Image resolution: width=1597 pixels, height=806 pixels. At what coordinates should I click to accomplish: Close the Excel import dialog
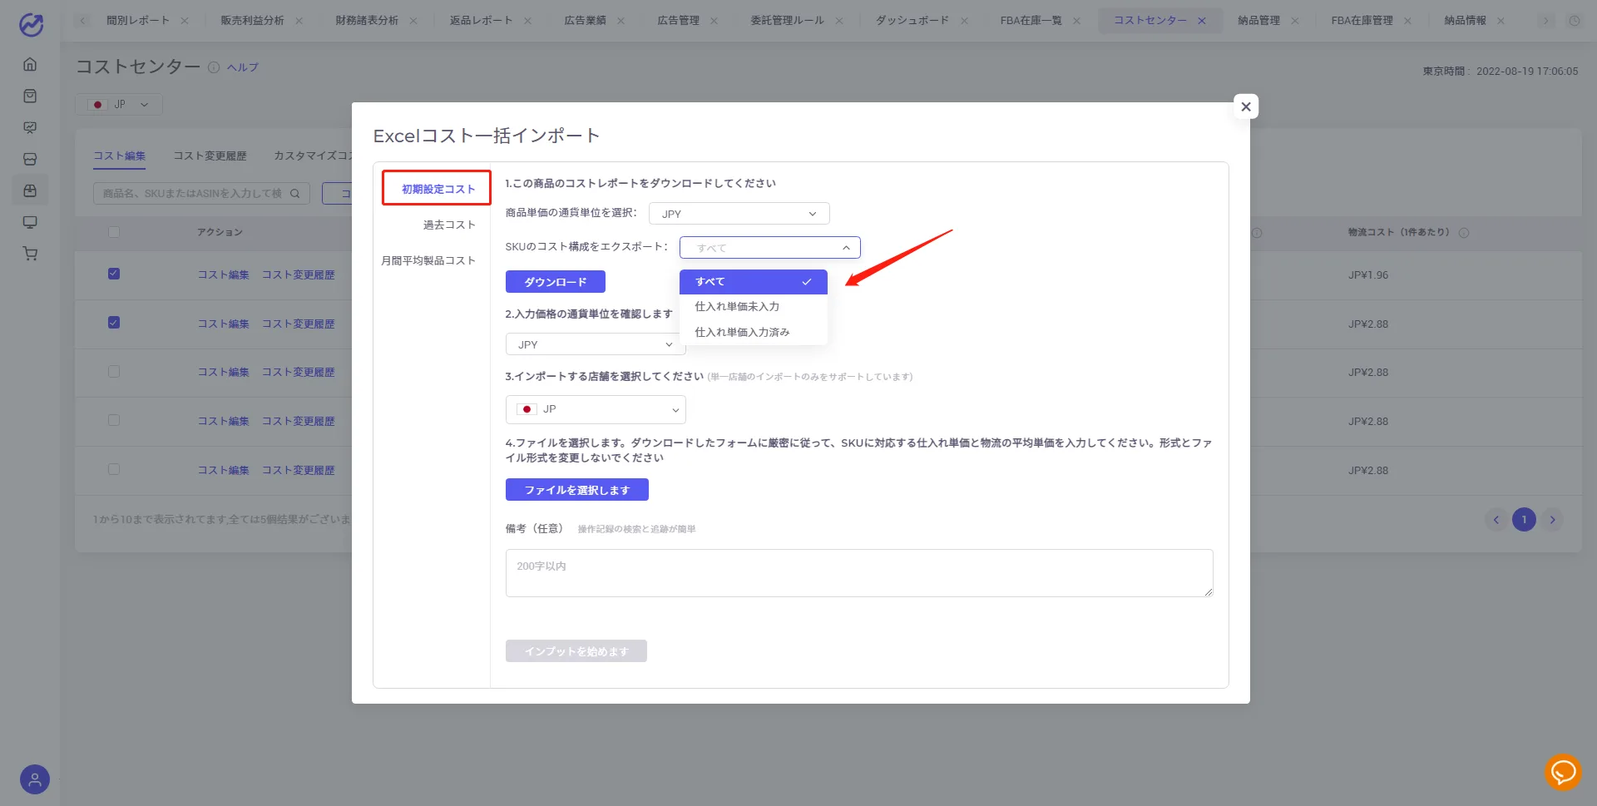tap(1245, 106)
